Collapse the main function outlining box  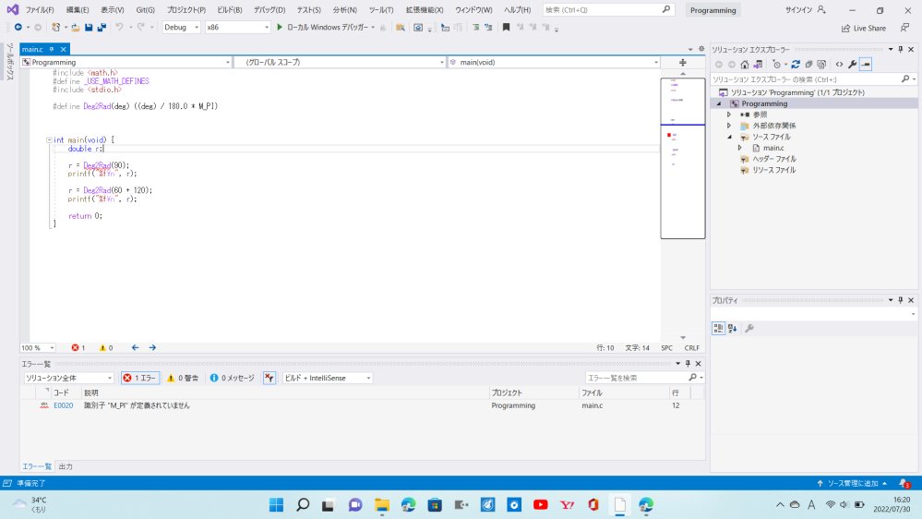(50, 140)
